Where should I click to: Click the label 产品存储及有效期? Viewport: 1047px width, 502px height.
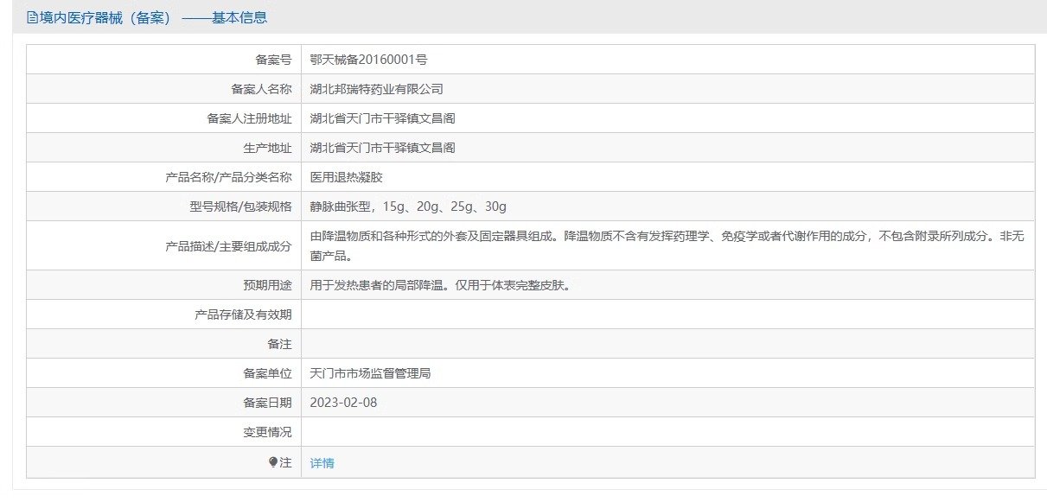pos(243,315)
